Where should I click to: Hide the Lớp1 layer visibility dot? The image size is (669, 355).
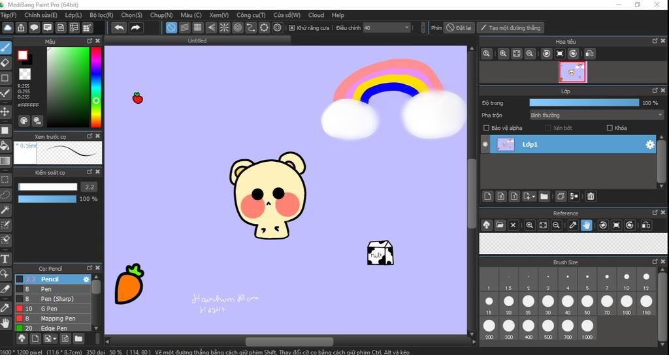485,145
